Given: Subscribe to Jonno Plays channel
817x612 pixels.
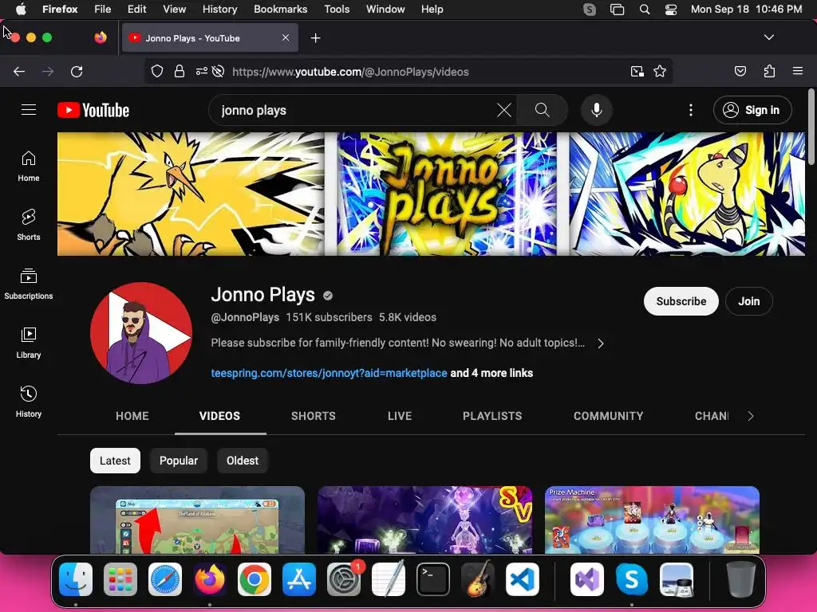Looking at the screenshot, I should [681, 301].
